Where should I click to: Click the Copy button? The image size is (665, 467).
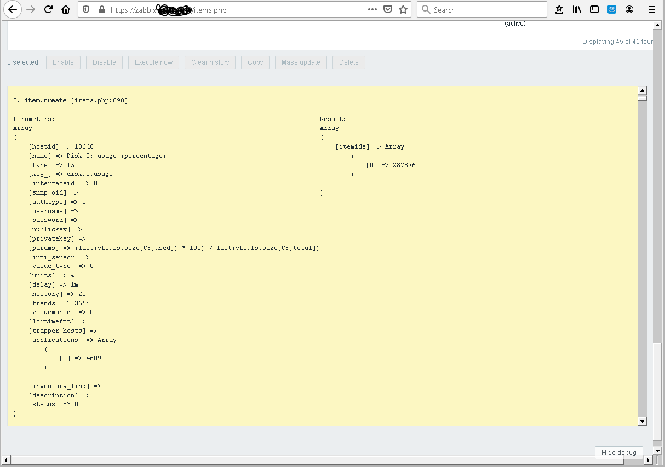255,62
